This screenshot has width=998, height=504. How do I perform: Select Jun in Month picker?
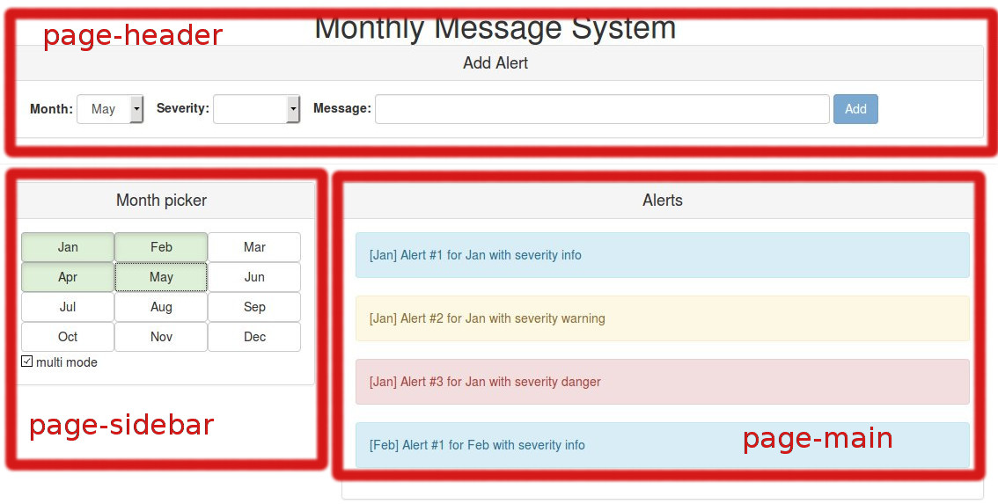[254, 277]
